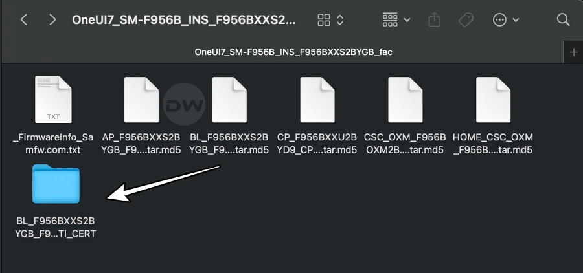Viewport: 583px width, 273px height.
Task: Open the view switcher up-down arrows
Action: pyautogui.click(x=340, y=19)
